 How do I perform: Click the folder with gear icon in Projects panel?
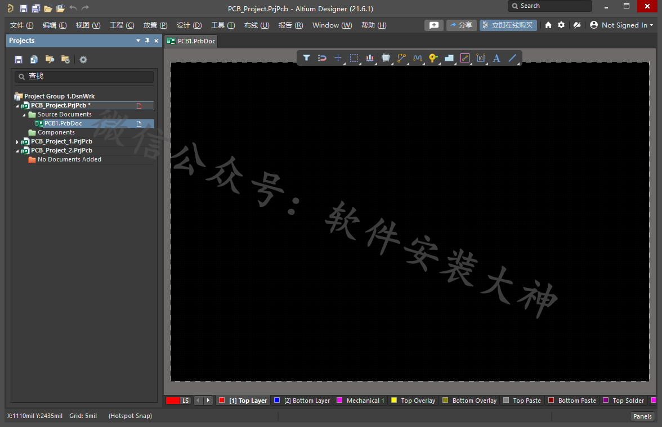[x=65, y=60]
